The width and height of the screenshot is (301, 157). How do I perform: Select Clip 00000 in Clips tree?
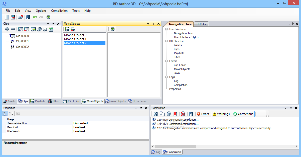(x=22, y=36)
